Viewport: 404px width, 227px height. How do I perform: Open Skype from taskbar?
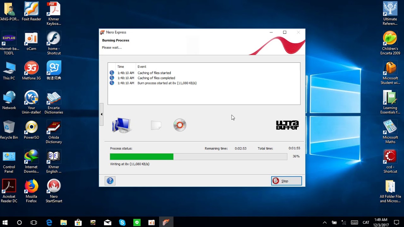(122, 222)
